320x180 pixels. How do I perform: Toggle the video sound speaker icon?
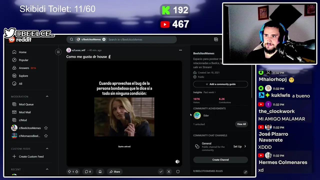click(177, 162)
